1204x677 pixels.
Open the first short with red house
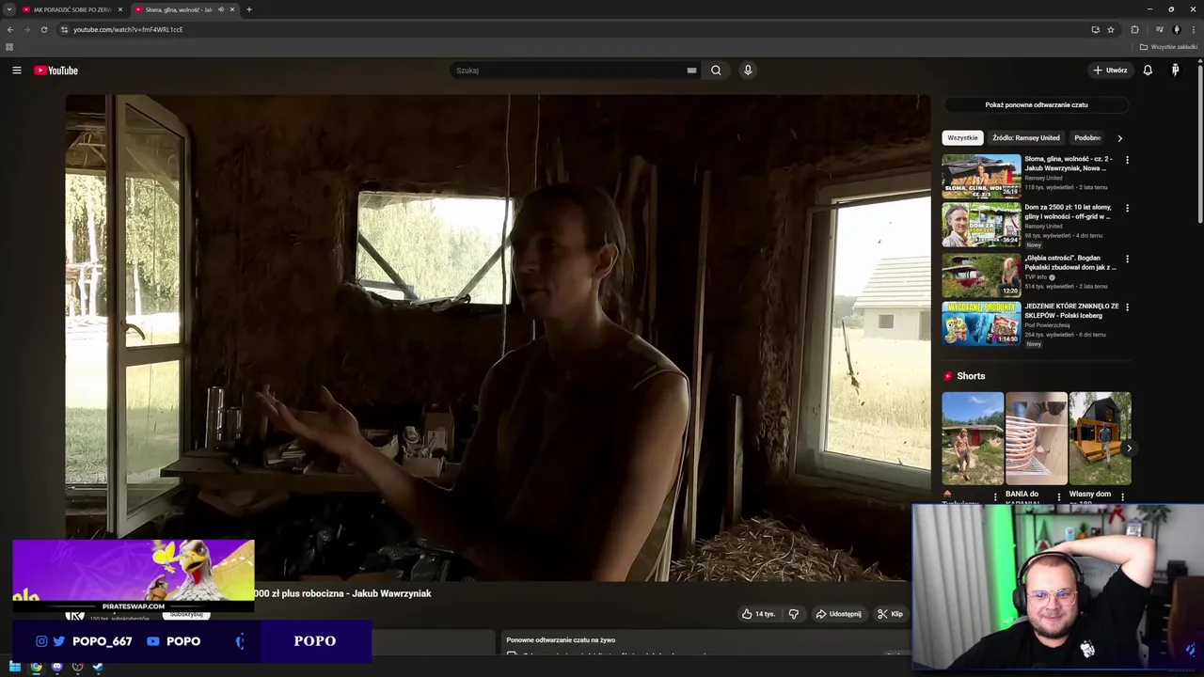[973, 438]
